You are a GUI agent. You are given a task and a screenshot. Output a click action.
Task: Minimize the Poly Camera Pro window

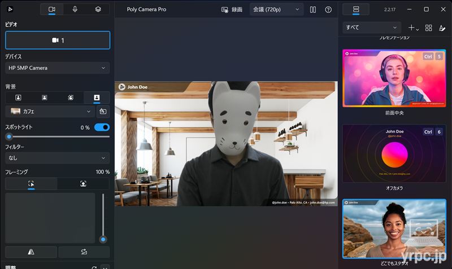(409, 9)
